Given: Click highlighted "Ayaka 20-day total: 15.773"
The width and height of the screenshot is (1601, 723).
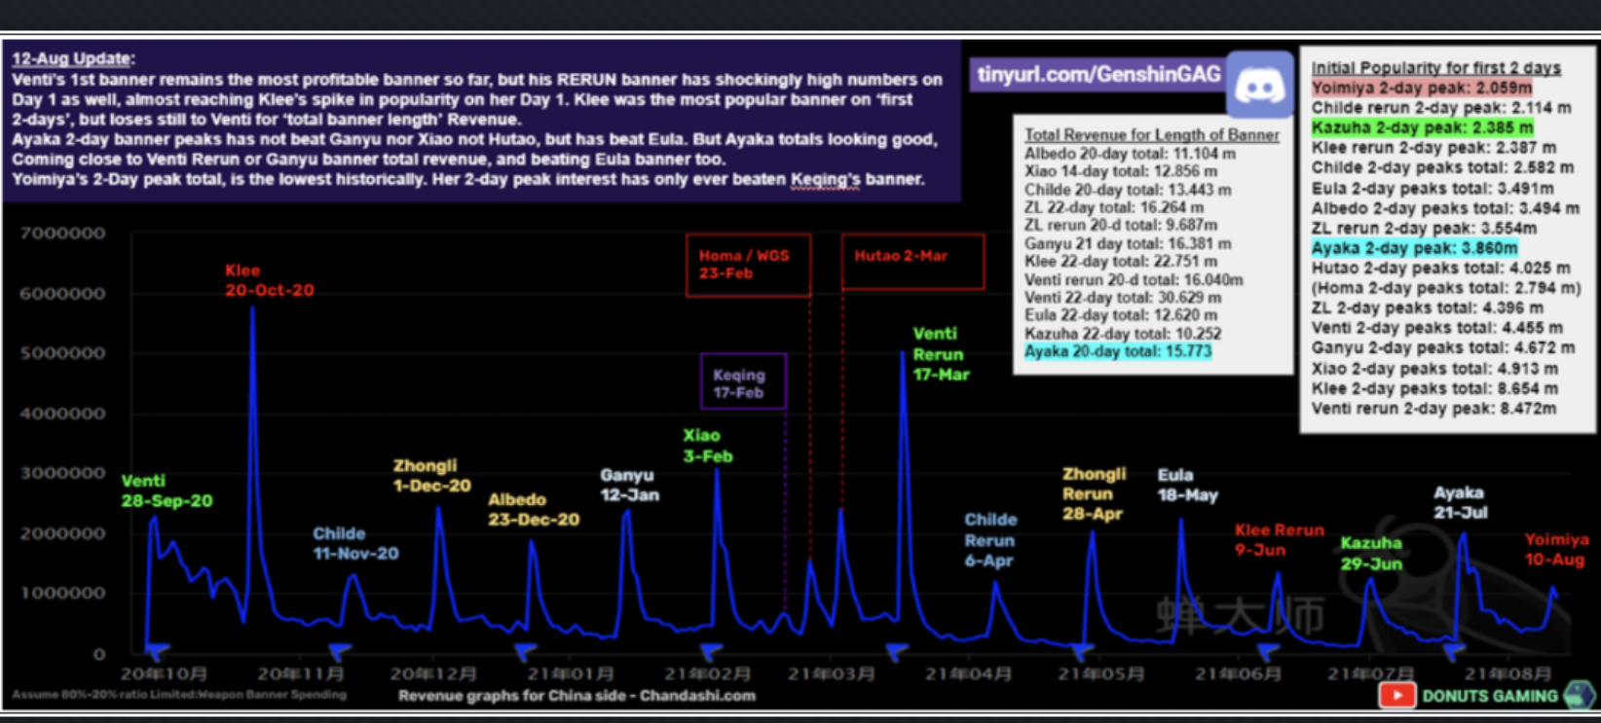Looking at the screenshot, I should point(1118,350).
